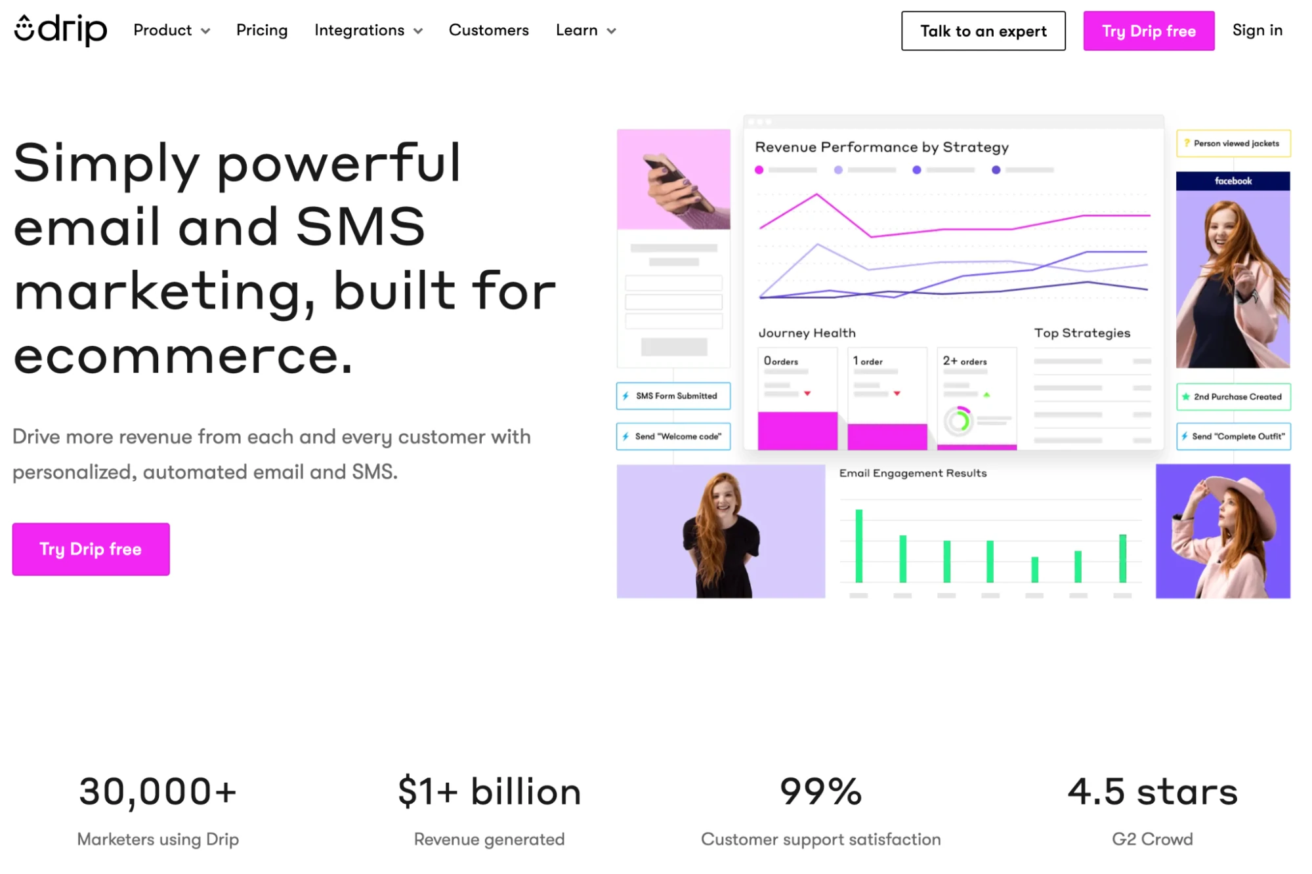The image size is (1312, 874).
Task: Expand the Product dropdown menu
Action: tap(171, 30)
